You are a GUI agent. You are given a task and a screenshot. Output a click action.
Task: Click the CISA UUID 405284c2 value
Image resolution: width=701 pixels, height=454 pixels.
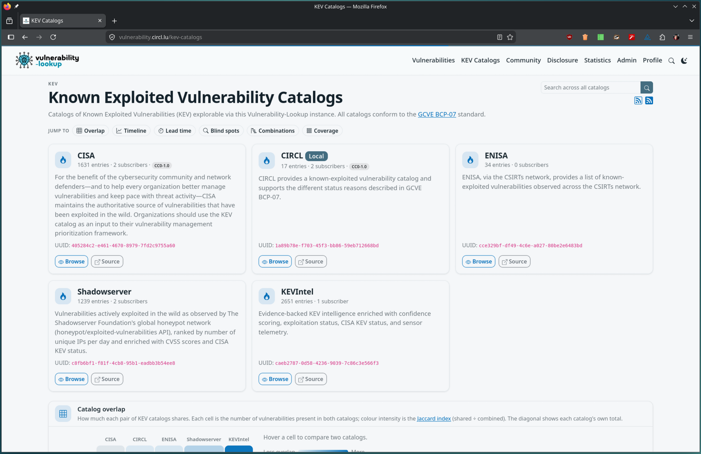(x=123, y=246)
